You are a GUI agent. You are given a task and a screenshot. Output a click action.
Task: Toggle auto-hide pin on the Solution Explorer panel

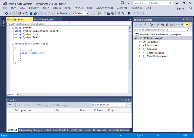pyautogui.click(x=187, y=20)
